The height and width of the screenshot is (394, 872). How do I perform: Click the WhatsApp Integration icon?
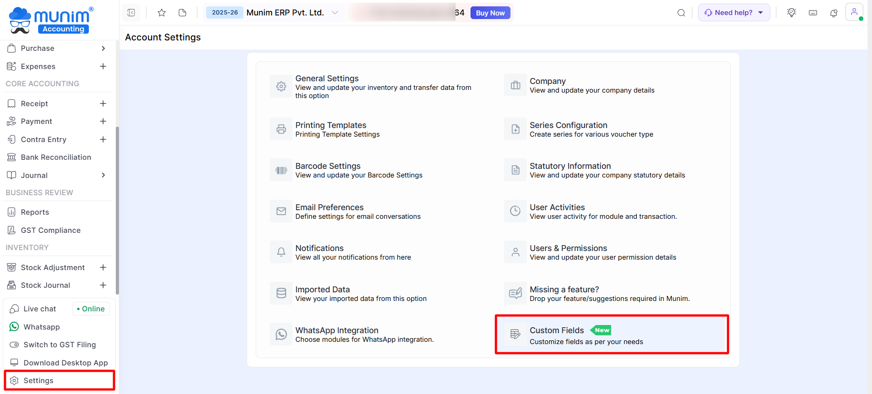click(x=281, y=335)
